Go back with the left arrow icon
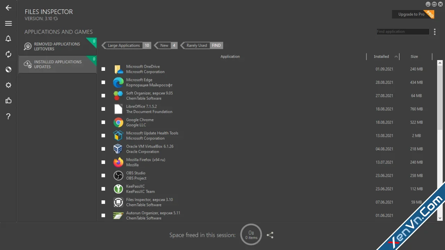 click(8, 8)
